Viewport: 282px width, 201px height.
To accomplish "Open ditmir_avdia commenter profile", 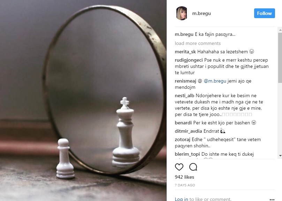I will [188, 131].
